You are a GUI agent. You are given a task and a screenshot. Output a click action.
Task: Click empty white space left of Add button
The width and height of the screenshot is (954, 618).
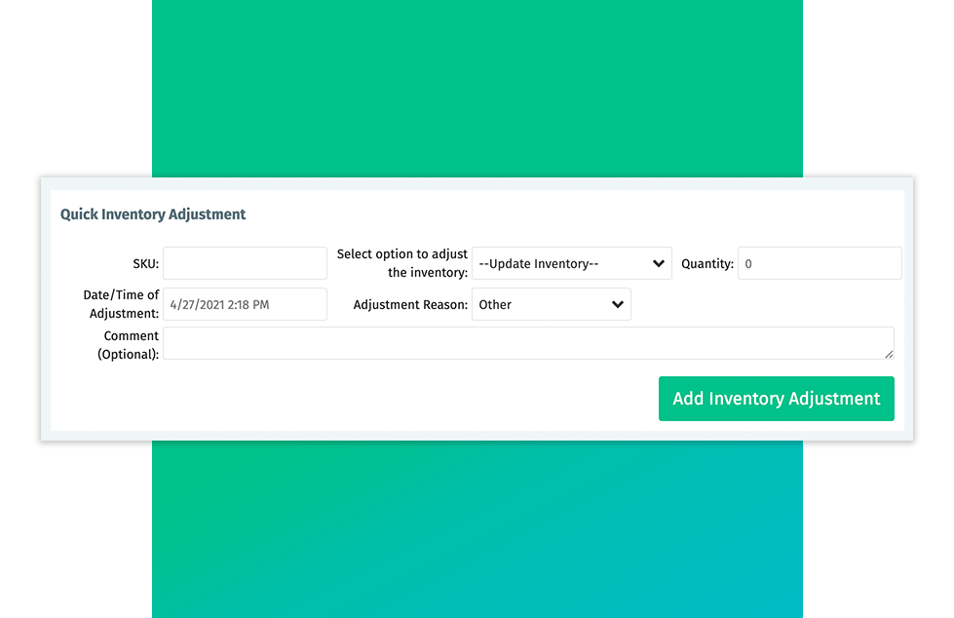click(x=390, y=399)
